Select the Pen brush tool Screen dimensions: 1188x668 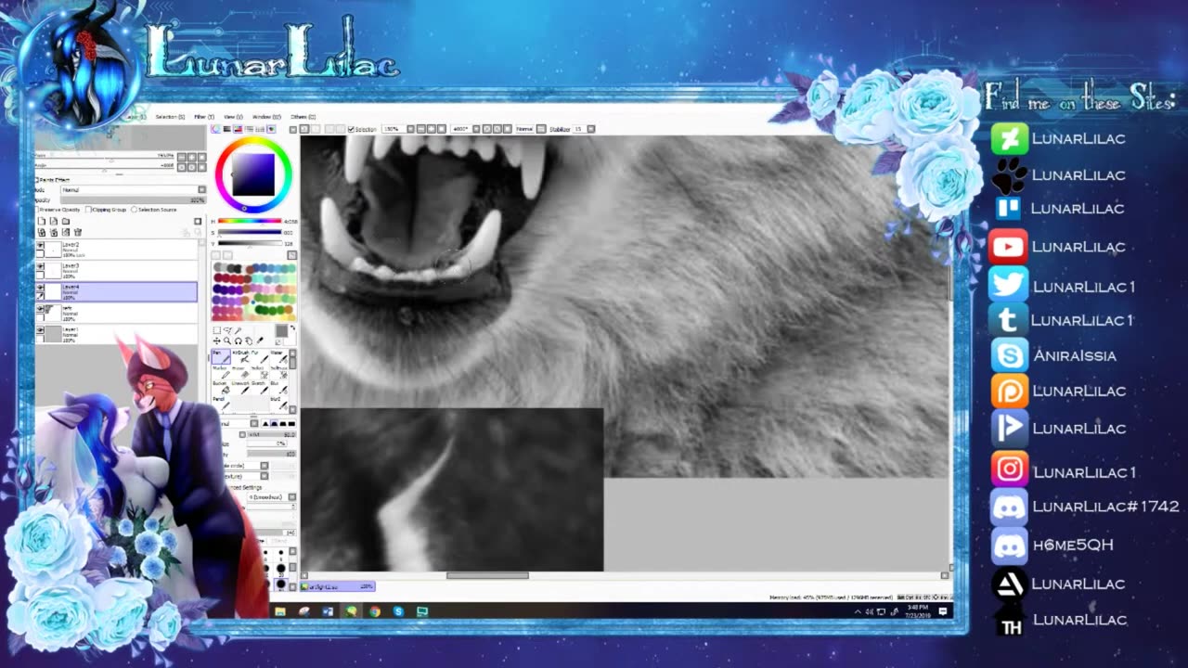pyautogui.click(x=221, y=357)
